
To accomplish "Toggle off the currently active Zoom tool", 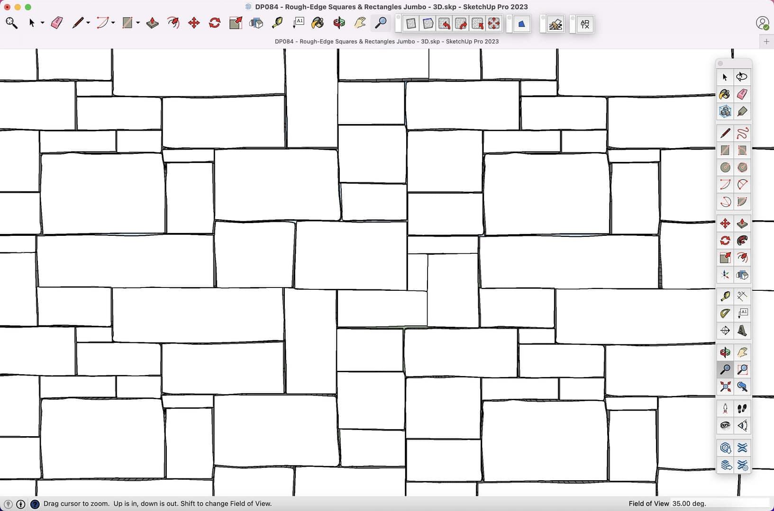I will 725,369.
